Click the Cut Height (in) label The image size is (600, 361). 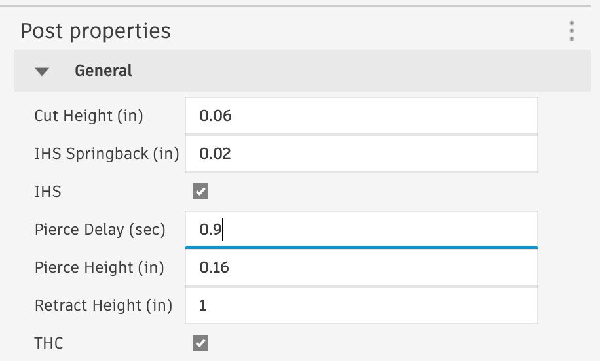click(x=88, y=116)
